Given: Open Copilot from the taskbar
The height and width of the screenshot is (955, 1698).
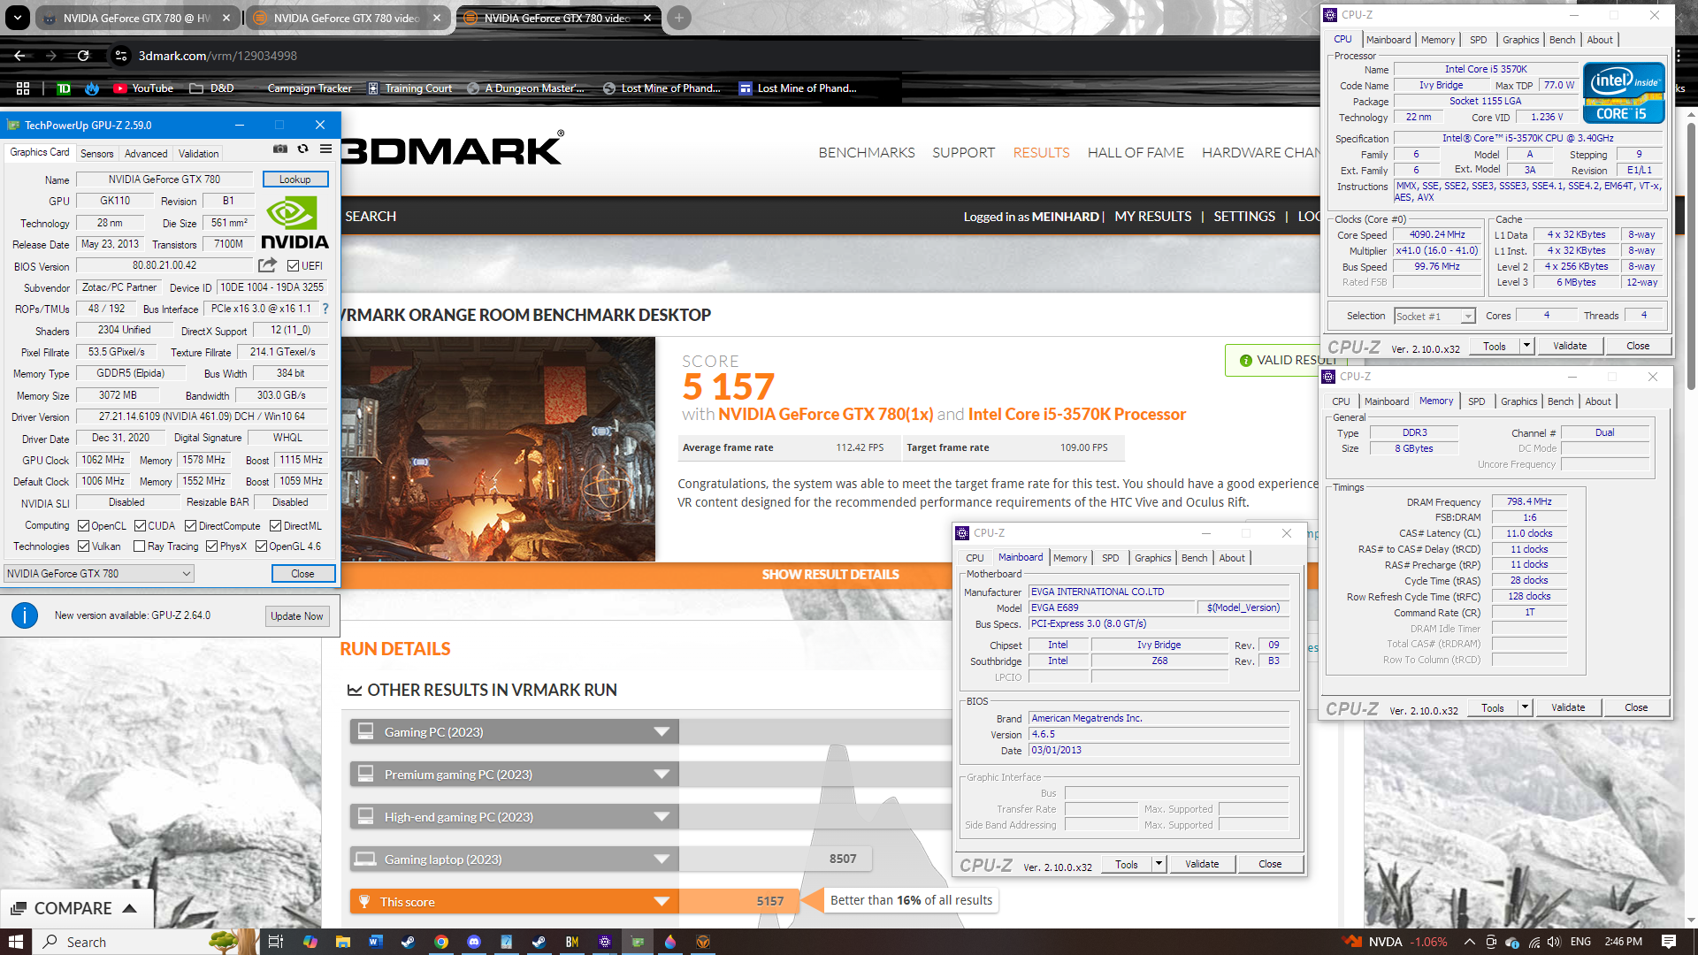Looking at the screenshot, I should (x=310, y=942).
